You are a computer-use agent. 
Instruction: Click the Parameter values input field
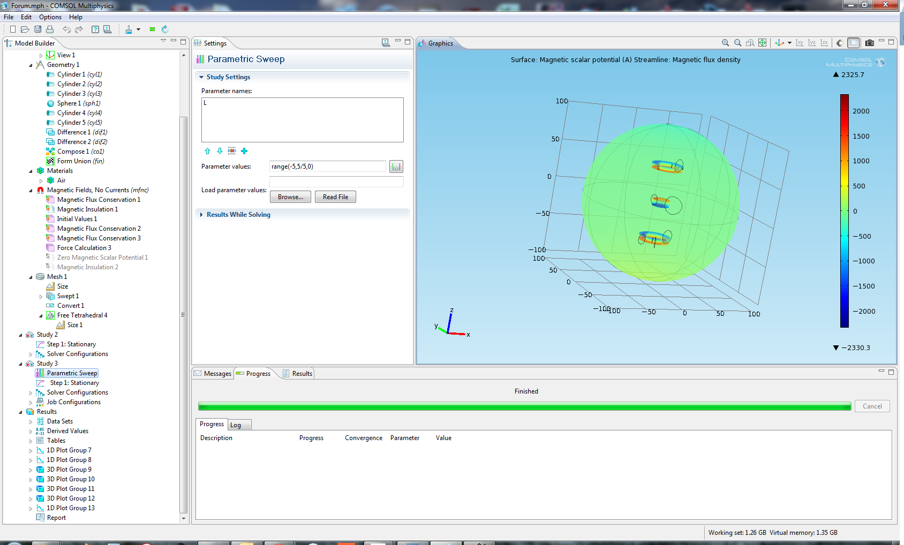(x=327, y=166)
